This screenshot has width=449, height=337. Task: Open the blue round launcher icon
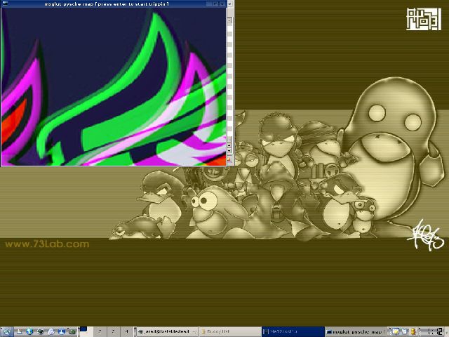pos(61,331)
